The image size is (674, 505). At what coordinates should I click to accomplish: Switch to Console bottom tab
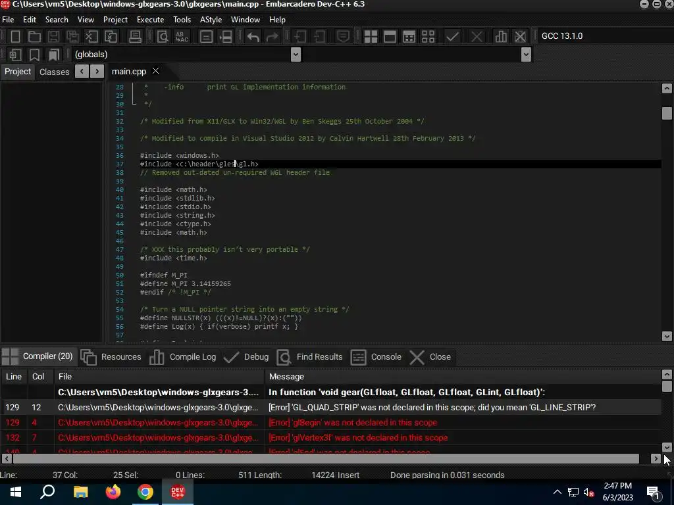(x=376, y=357)
